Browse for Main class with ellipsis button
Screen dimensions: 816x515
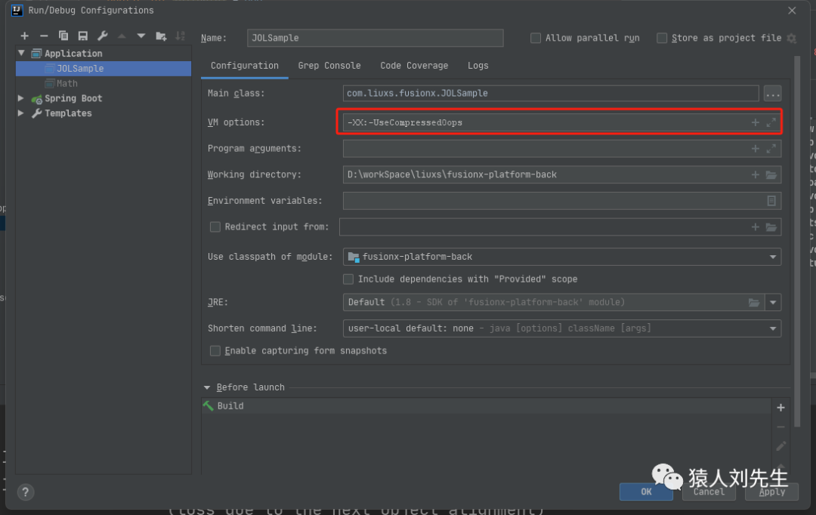tap(772, 94)
